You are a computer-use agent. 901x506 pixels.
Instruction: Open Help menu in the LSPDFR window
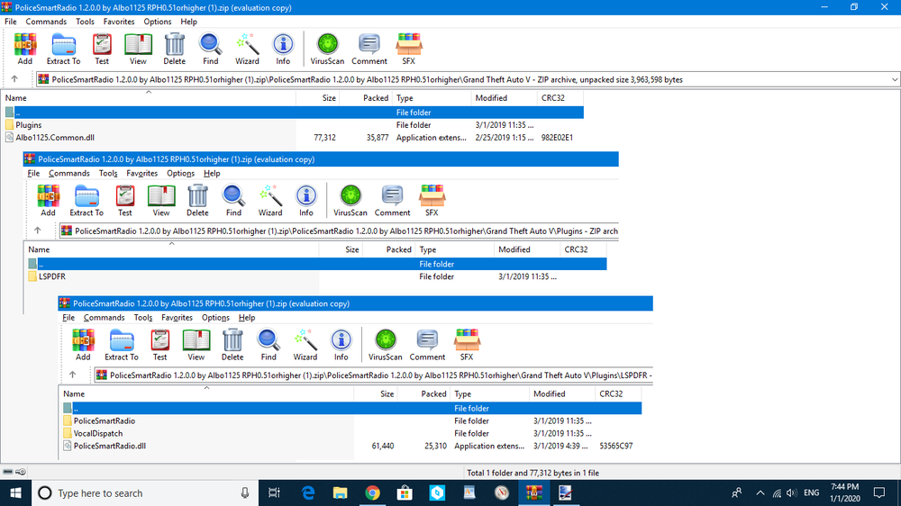click(x=247, y=317)
